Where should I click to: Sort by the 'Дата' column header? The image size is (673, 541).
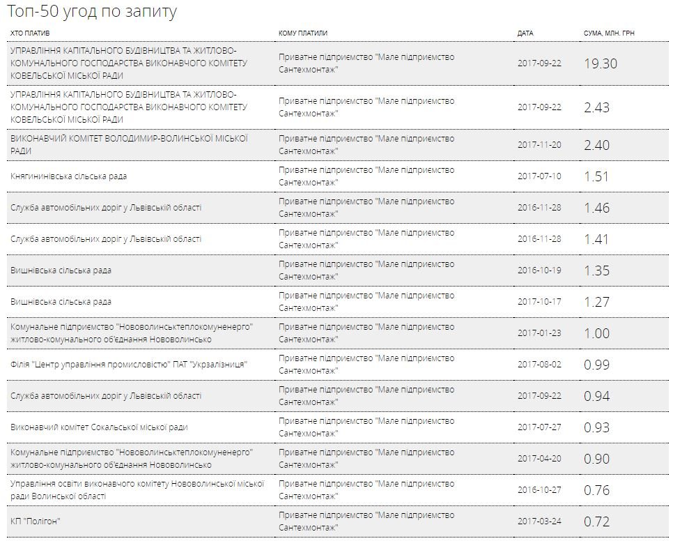(x=525, y=33)
